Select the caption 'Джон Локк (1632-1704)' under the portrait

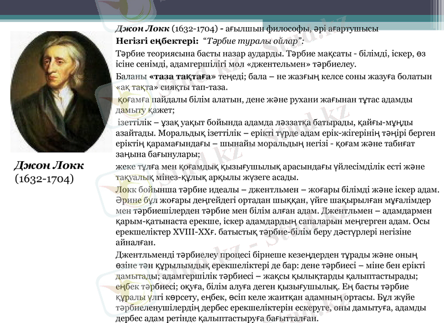click(49, 172)
